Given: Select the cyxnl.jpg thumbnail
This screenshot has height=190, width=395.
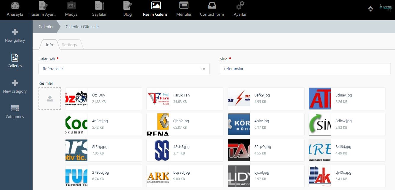Looking at the screenshot, I should tap(239, 176).
